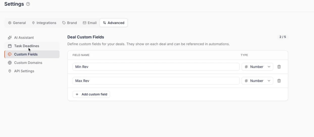Click the 2 / 5 field count badge
314x137 pixels.
pyautogui.click(x=283, y=37)
